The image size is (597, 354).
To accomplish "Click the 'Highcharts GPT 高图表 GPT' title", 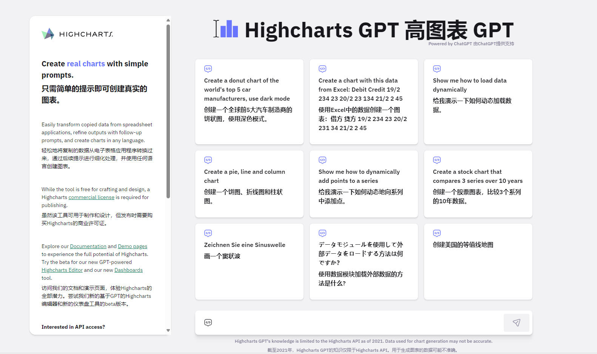I will point(379,30).
